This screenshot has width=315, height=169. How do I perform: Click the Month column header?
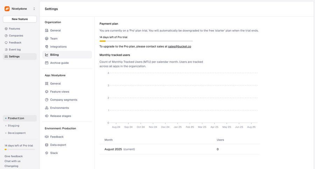click(108, 140)
